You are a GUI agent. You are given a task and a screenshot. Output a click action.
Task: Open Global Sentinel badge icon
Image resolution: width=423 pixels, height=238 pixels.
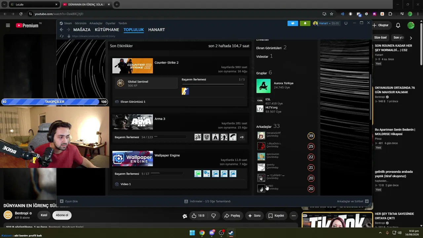[x=121, y=83]
